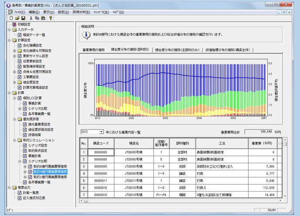The image size is (300, 216).
Task: Open 記入様式対応表 tree item
Action: tap(34, 198)
